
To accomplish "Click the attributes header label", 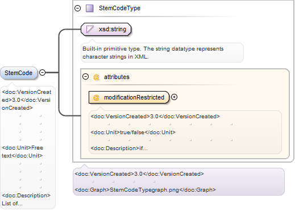I will tap(117, 77).
